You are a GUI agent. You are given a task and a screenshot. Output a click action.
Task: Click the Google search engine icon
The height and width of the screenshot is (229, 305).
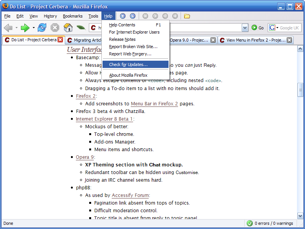(272, 27)
